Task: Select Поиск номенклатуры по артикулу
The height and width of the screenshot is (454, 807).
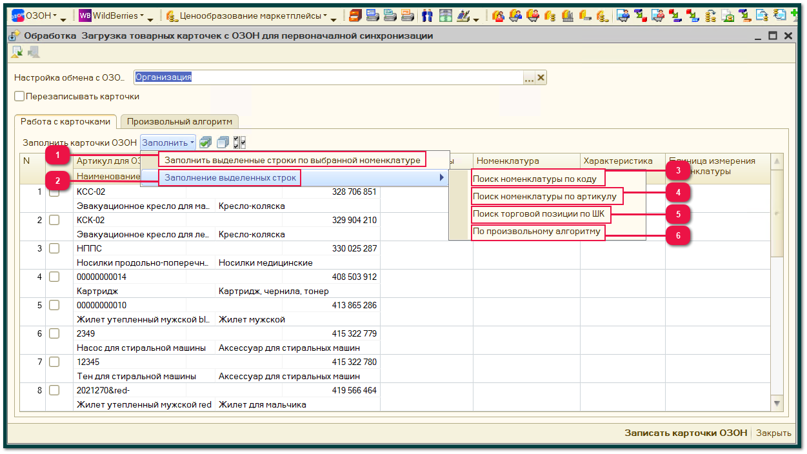Action: (x=544, y=196)
